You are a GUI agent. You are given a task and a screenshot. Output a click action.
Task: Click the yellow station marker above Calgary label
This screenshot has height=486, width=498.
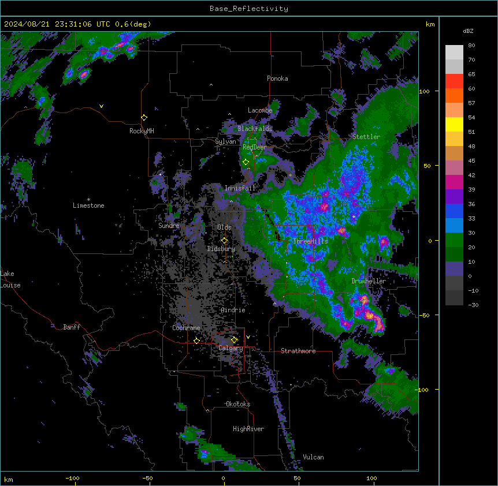click(234, 340)
